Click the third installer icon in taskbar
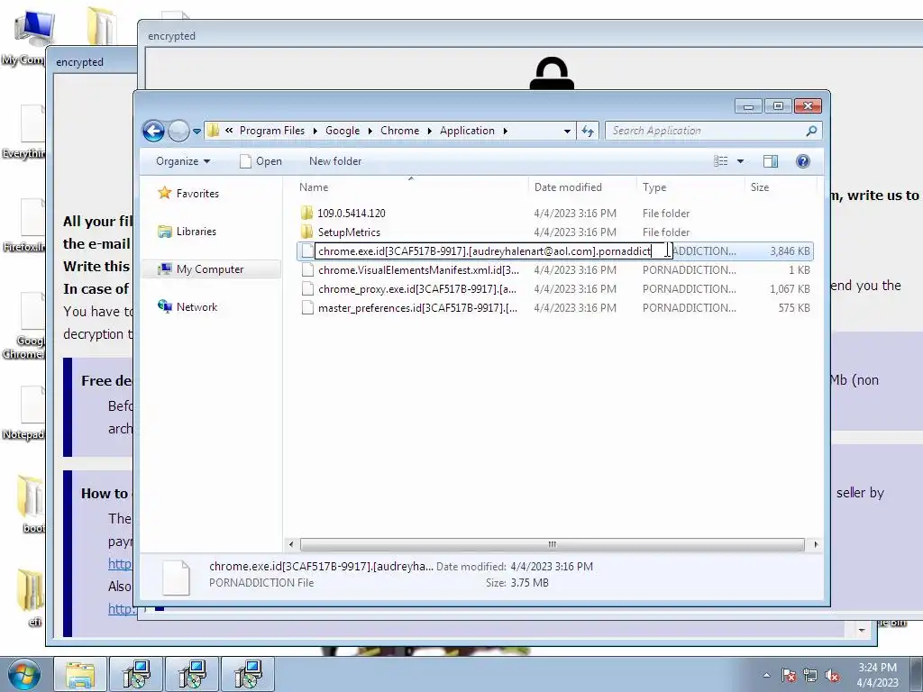This screenshot has width=923, height=692. [248, 674]
